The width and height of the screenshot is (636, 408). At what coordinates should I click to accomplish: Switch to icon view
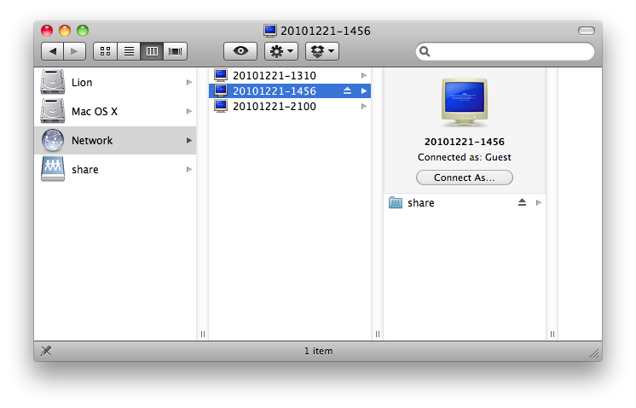click(x=105, y=51)
